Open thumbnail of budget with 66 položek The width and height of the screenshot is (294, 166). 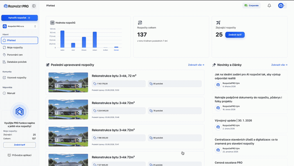pos(68,137)
